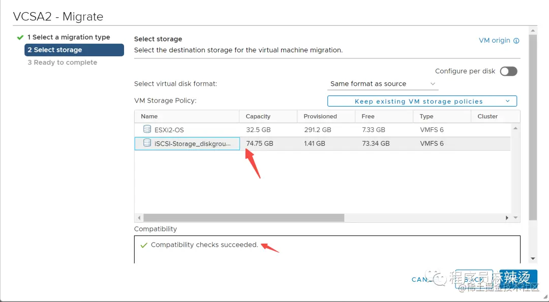The image size is (549, 302).
Task: Click the ESXi2-OS datastore icon
Action: (147, 129)
